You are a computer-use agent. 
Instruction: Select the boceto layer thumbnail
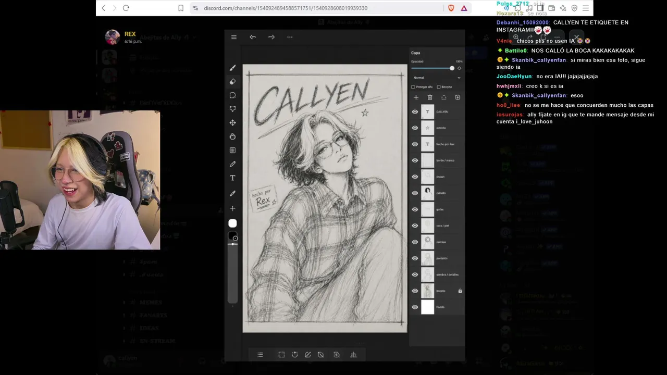point(427,291)
